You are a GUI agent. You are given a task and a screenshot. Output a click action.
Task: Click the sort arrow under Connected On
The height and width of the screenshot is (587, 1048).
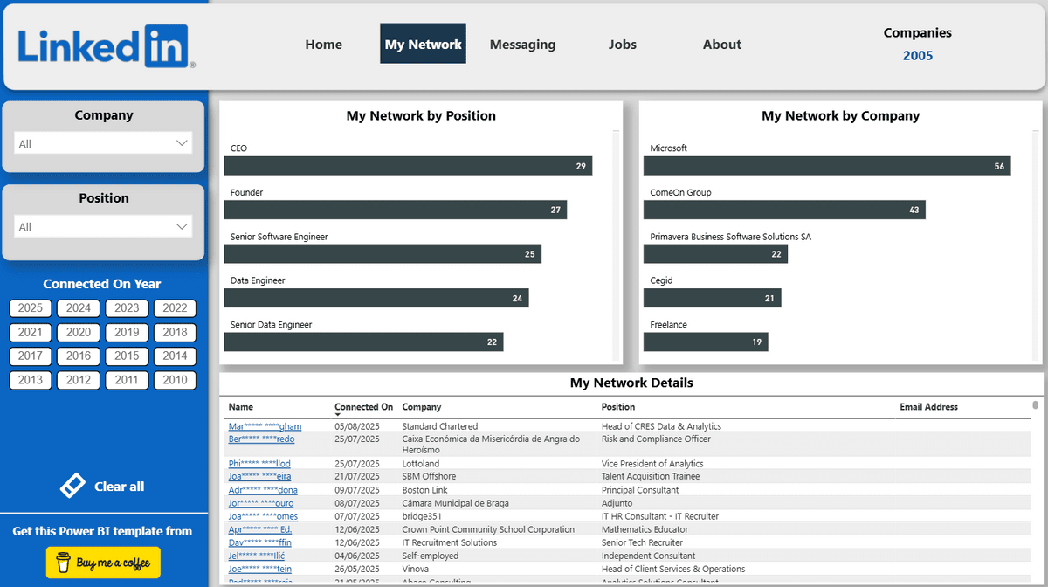338,415
